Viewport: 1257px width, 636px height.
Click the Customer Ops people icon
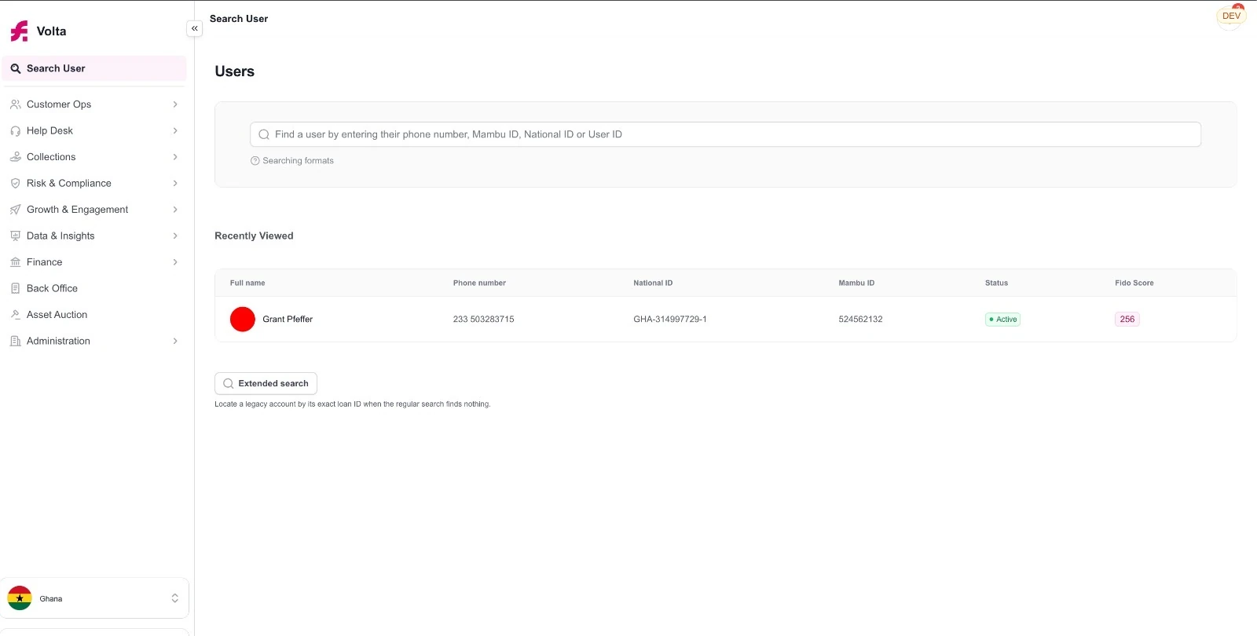[16, 104]
